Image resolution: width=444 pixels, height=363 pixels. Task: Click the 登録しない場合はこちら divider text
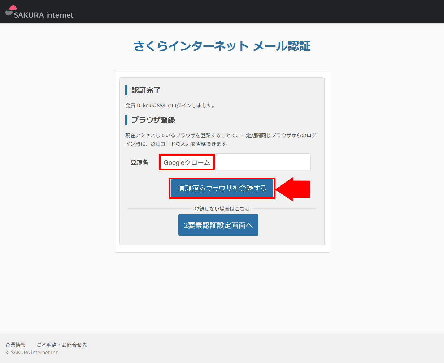222,209
